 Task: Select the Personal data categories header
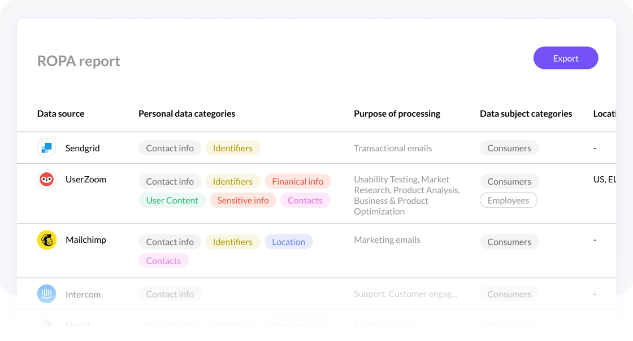tap(187, 113)
